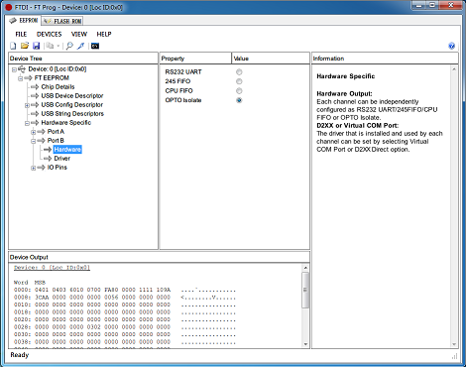Select Hardware under Port B
The width and height of the screenshot is (466, 367).
tap(67, 150)
